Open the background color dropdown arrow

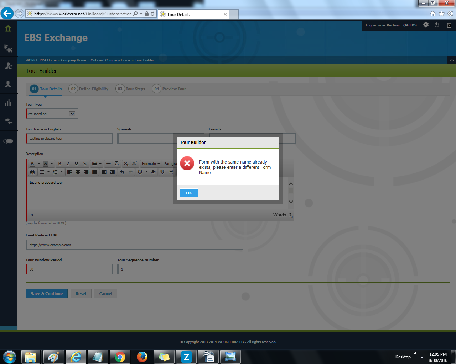[52, 164]
